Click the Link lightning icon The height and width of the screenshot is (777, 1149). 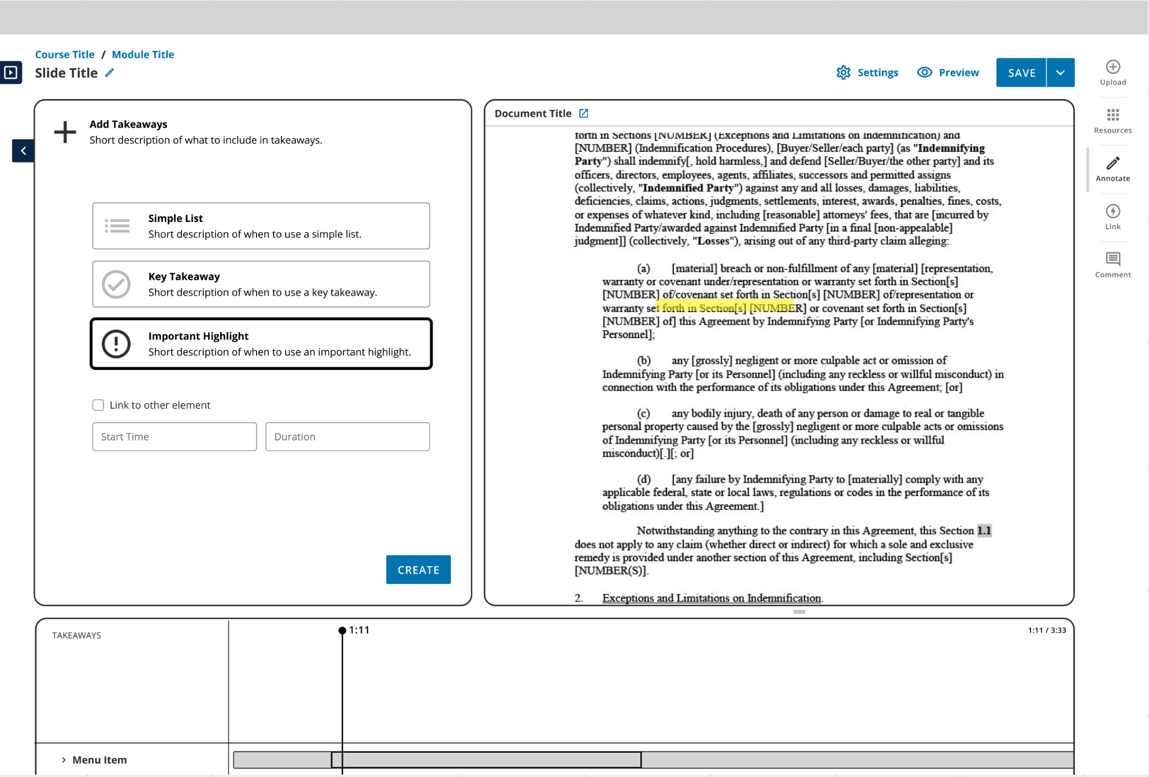coord(1113,212)
